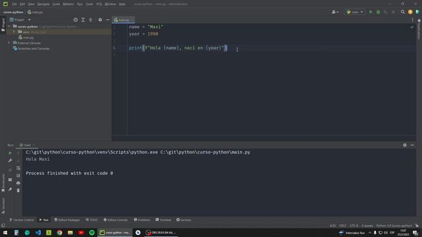Clear all Run console output trash icon

pos(18,190)
